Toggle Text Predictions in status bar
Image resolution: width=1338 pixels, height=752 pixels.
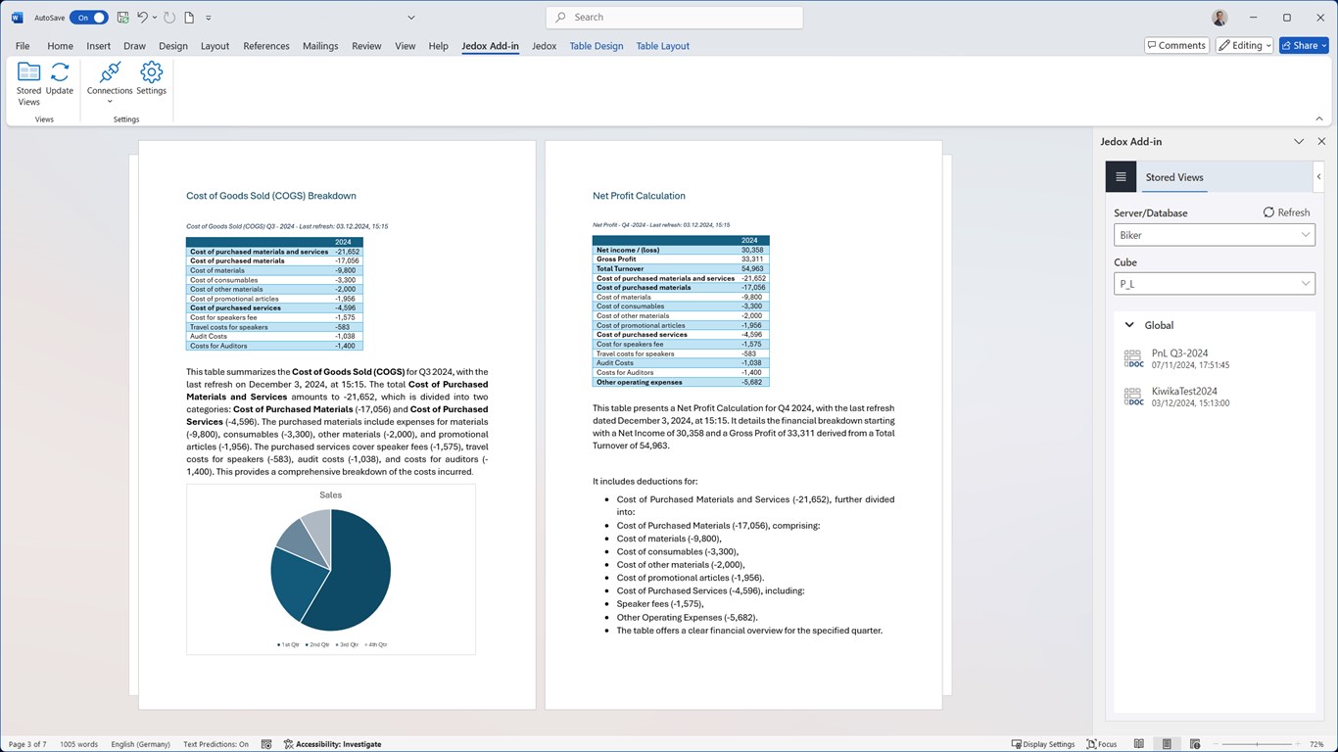215,744
